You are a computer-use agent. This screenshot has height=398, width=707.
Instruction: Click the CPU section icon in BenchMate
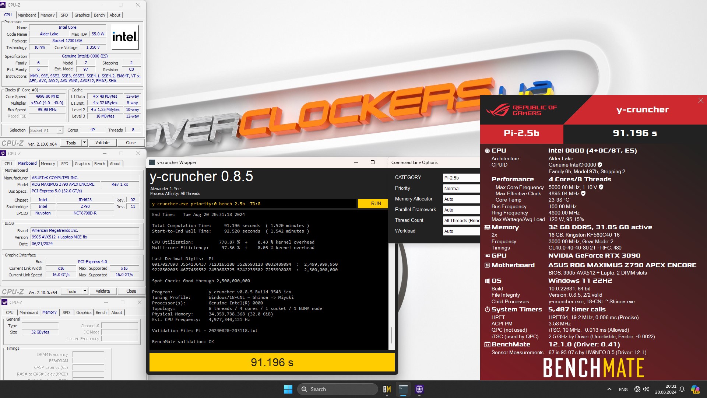[487, 150]
